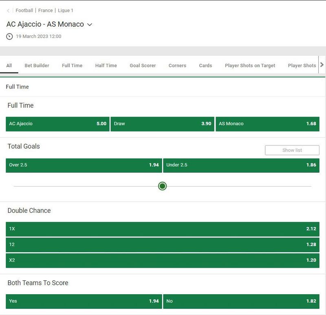326x315 pixels.
Task: Go to Ligue 1 breadcrumb link
Action: coord(66,11)
